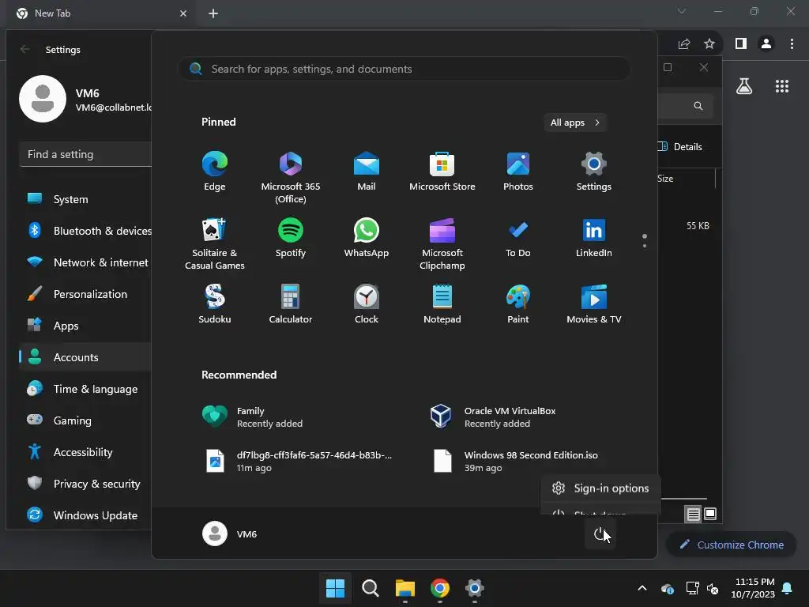809x607 pixels.
Task: Open Chrome three-dot menu
Action: (792, 44)
